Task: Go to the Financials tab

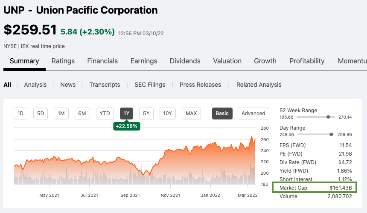Action: pyautogui.click(x=102, y=61)
